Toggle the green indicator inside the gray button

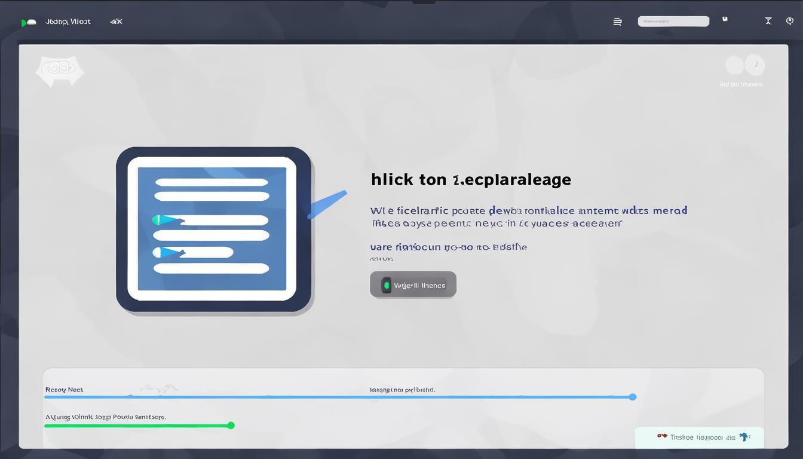pyautogui.click(x=387, y=285)
